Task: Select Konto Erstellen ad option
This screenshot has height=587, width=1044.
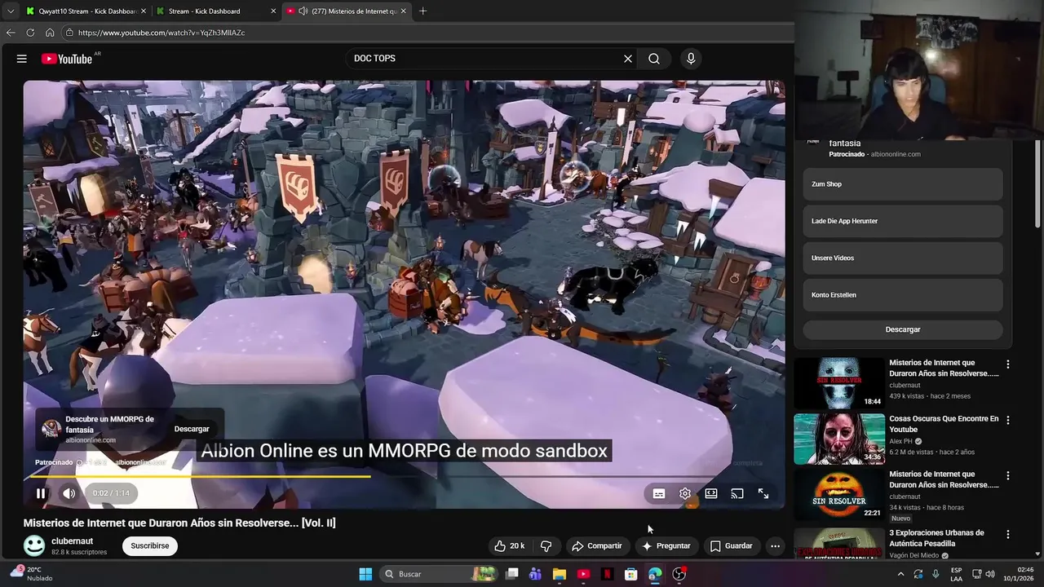Action: click(x=903, y=295)
